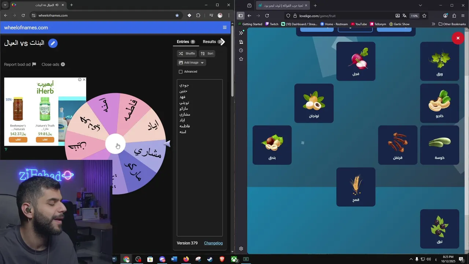
Task: Click Close ads
Action: click(x=53, y=64)
